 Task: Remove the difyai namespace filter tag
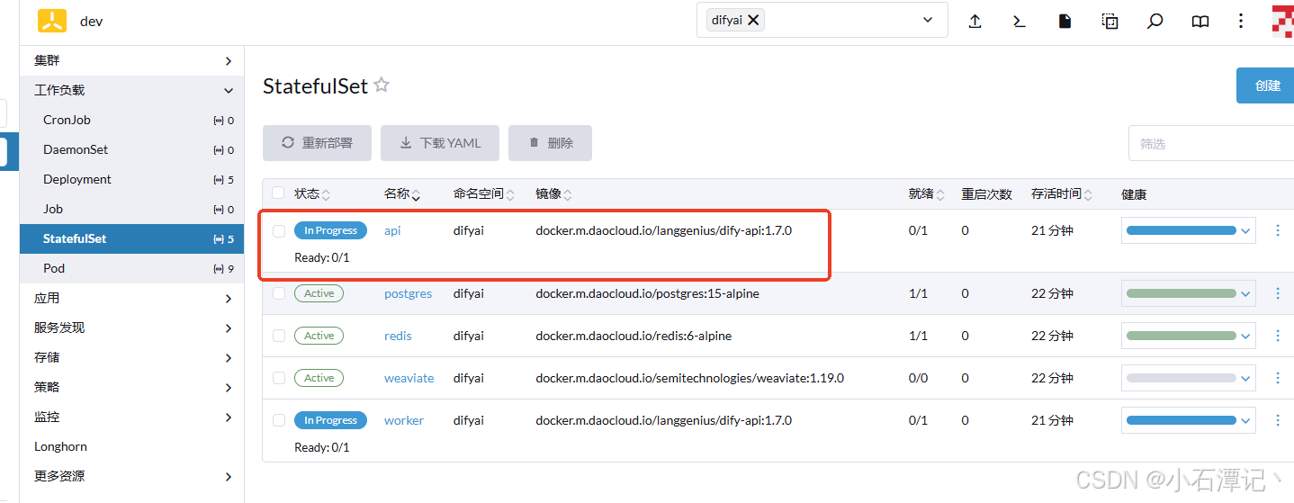click(x=753, y=20)
